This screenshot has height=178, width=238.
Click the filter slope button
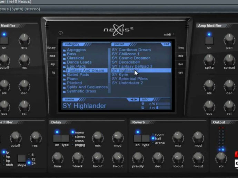pyautogui.click(x=22, y=158)
